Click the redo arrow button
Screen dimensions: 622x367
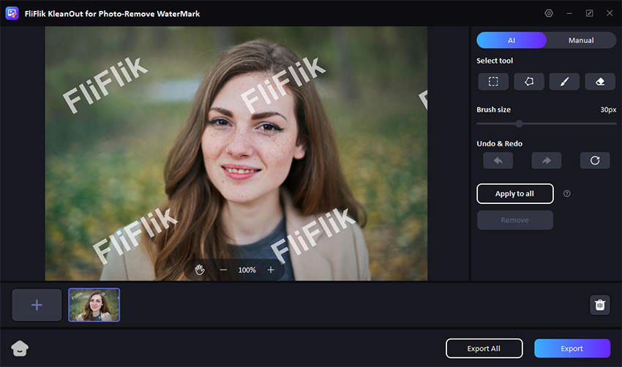547,160
